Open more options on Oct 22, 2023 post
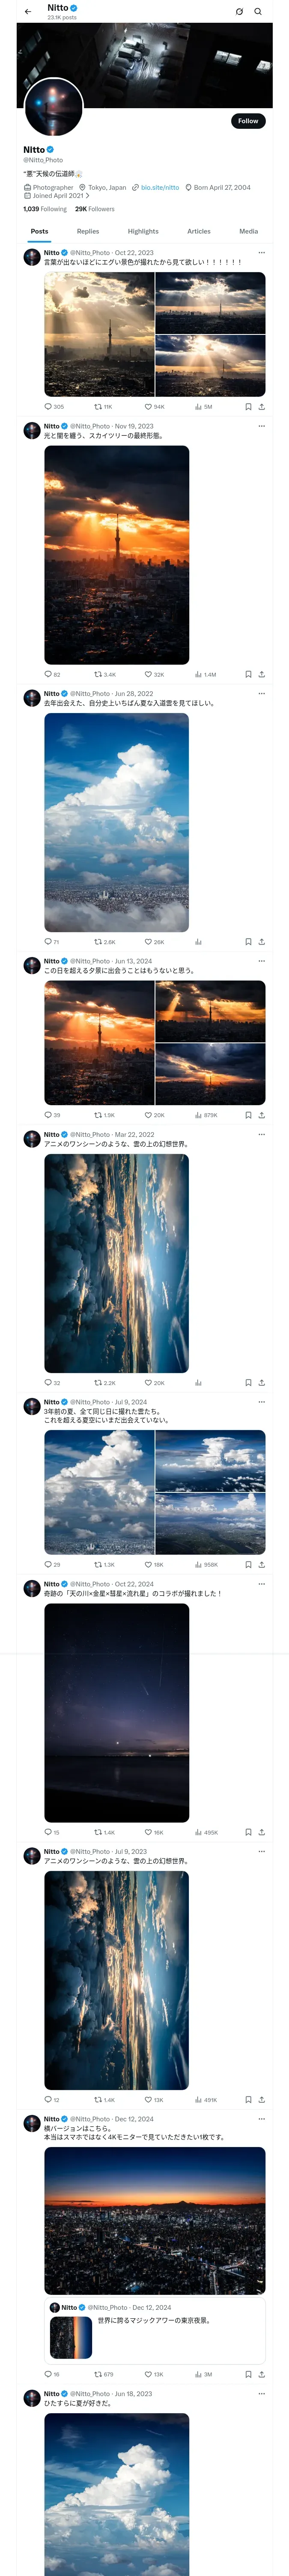 pos(262,253)
